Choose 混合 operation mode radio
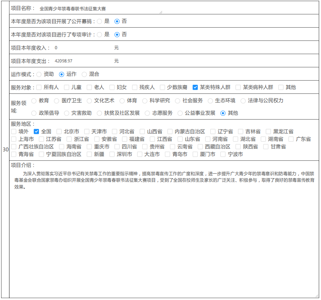 click(x=84, y=74)
